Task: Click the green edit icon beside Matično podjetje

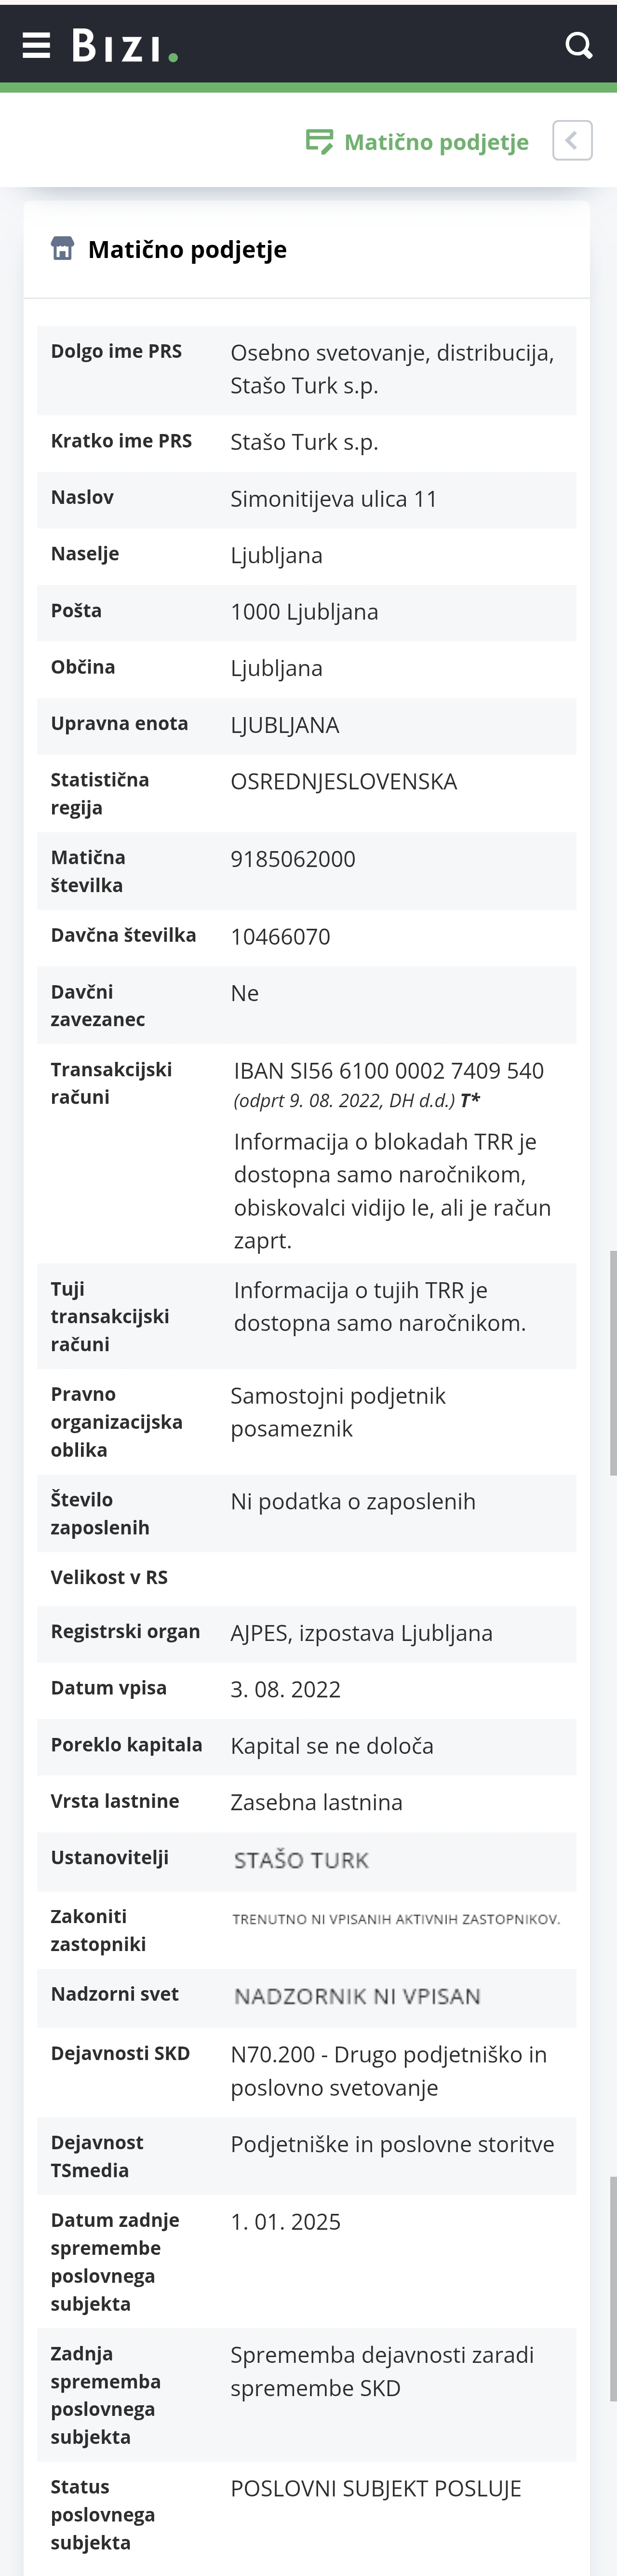Action: click(319, 142)
